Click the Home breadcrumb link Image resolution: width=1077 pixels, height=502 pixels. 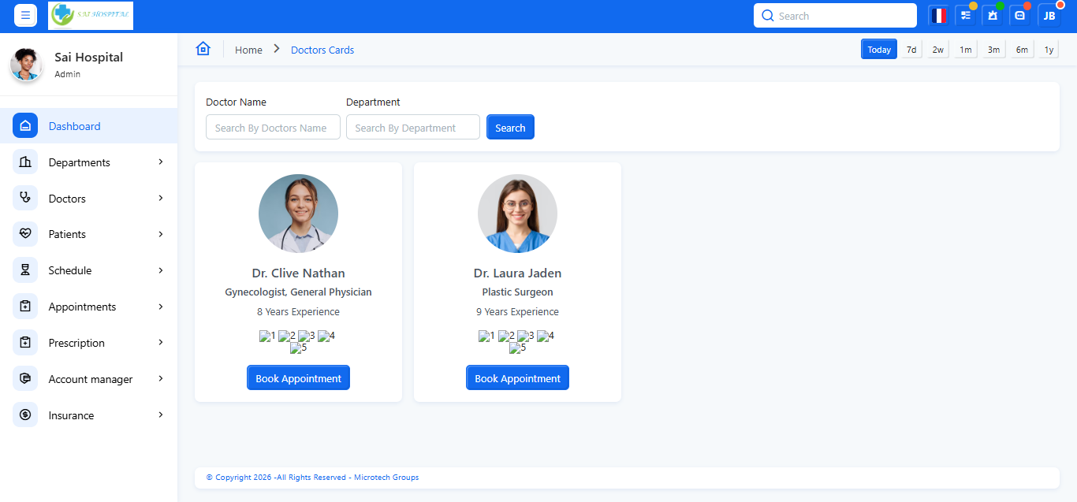tap(248, 50)
